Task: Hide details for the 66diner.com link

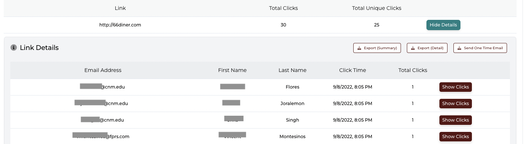Action: (443, 25)
